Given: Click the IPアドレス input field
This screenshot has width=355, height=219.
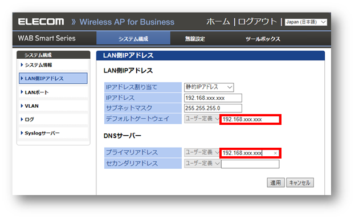Looking at the screenshot, I should tap(213, 98).
